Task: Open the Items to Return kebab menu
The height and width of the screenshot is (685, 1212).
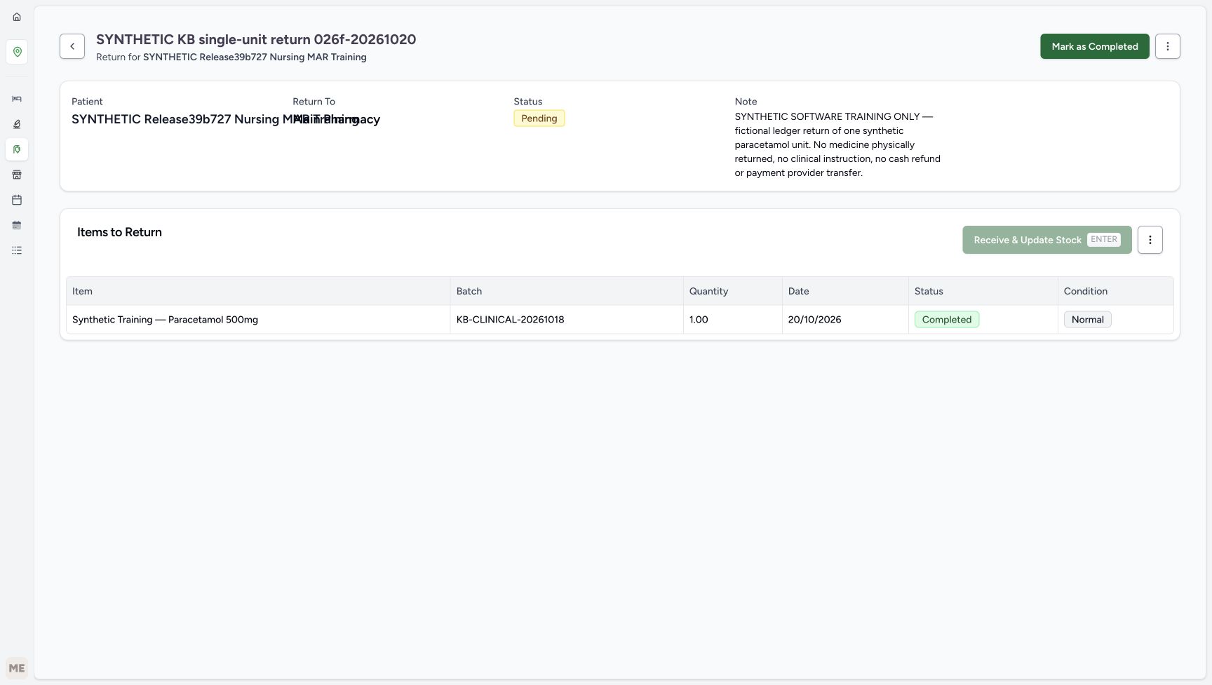Action: tap(1150, 240)
